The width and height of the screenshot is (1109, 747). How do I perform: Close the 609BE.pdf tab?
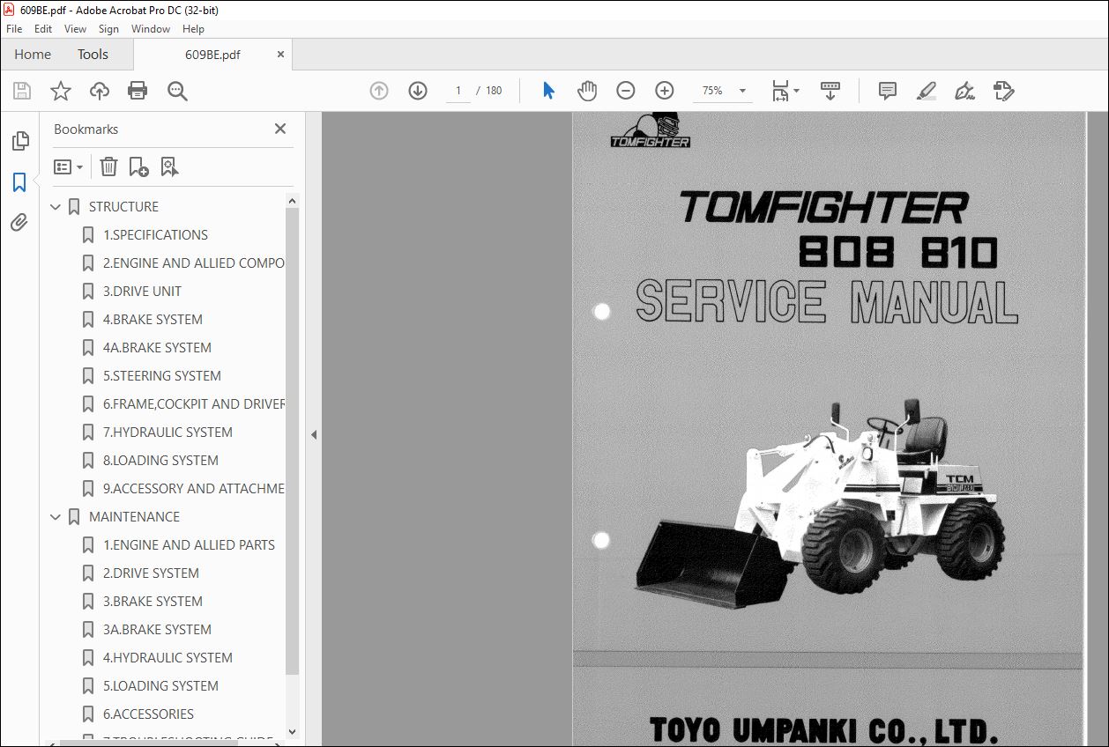point(280,54)
